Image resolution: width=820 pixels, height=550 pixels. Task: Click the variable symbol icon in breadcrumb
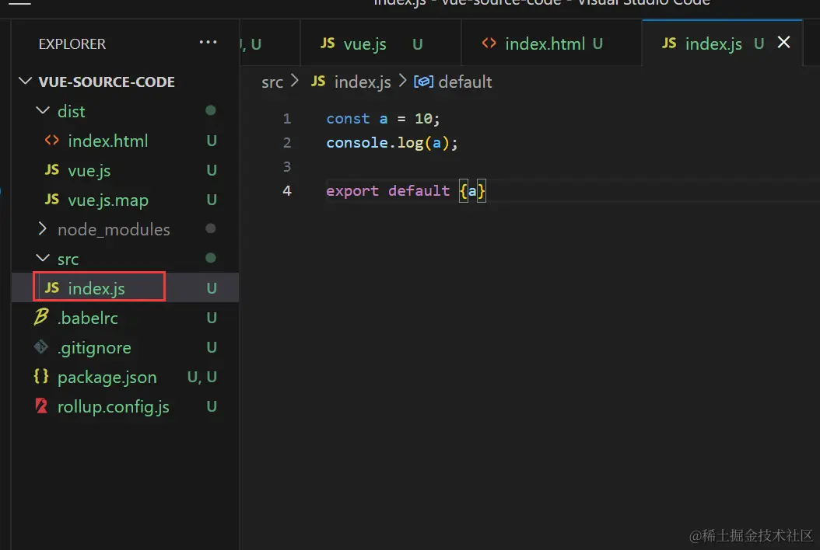click(423, 82)
